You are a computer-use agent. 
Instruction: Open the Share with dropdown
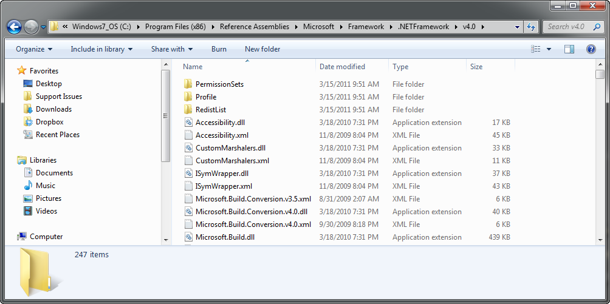(171, 49)
